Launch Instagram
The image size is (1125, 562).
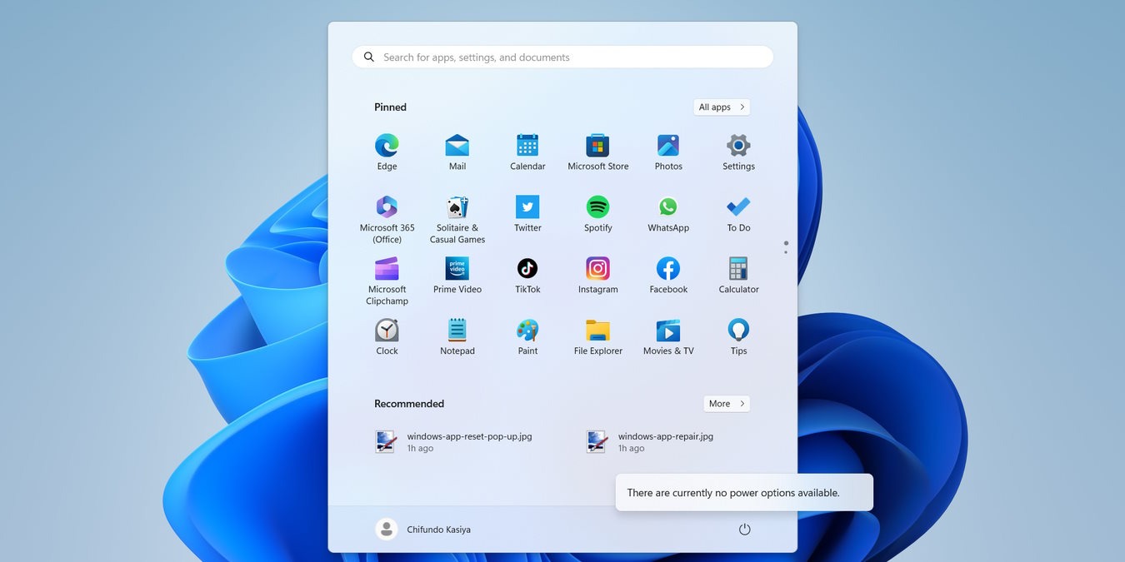(x=597, y=269)
